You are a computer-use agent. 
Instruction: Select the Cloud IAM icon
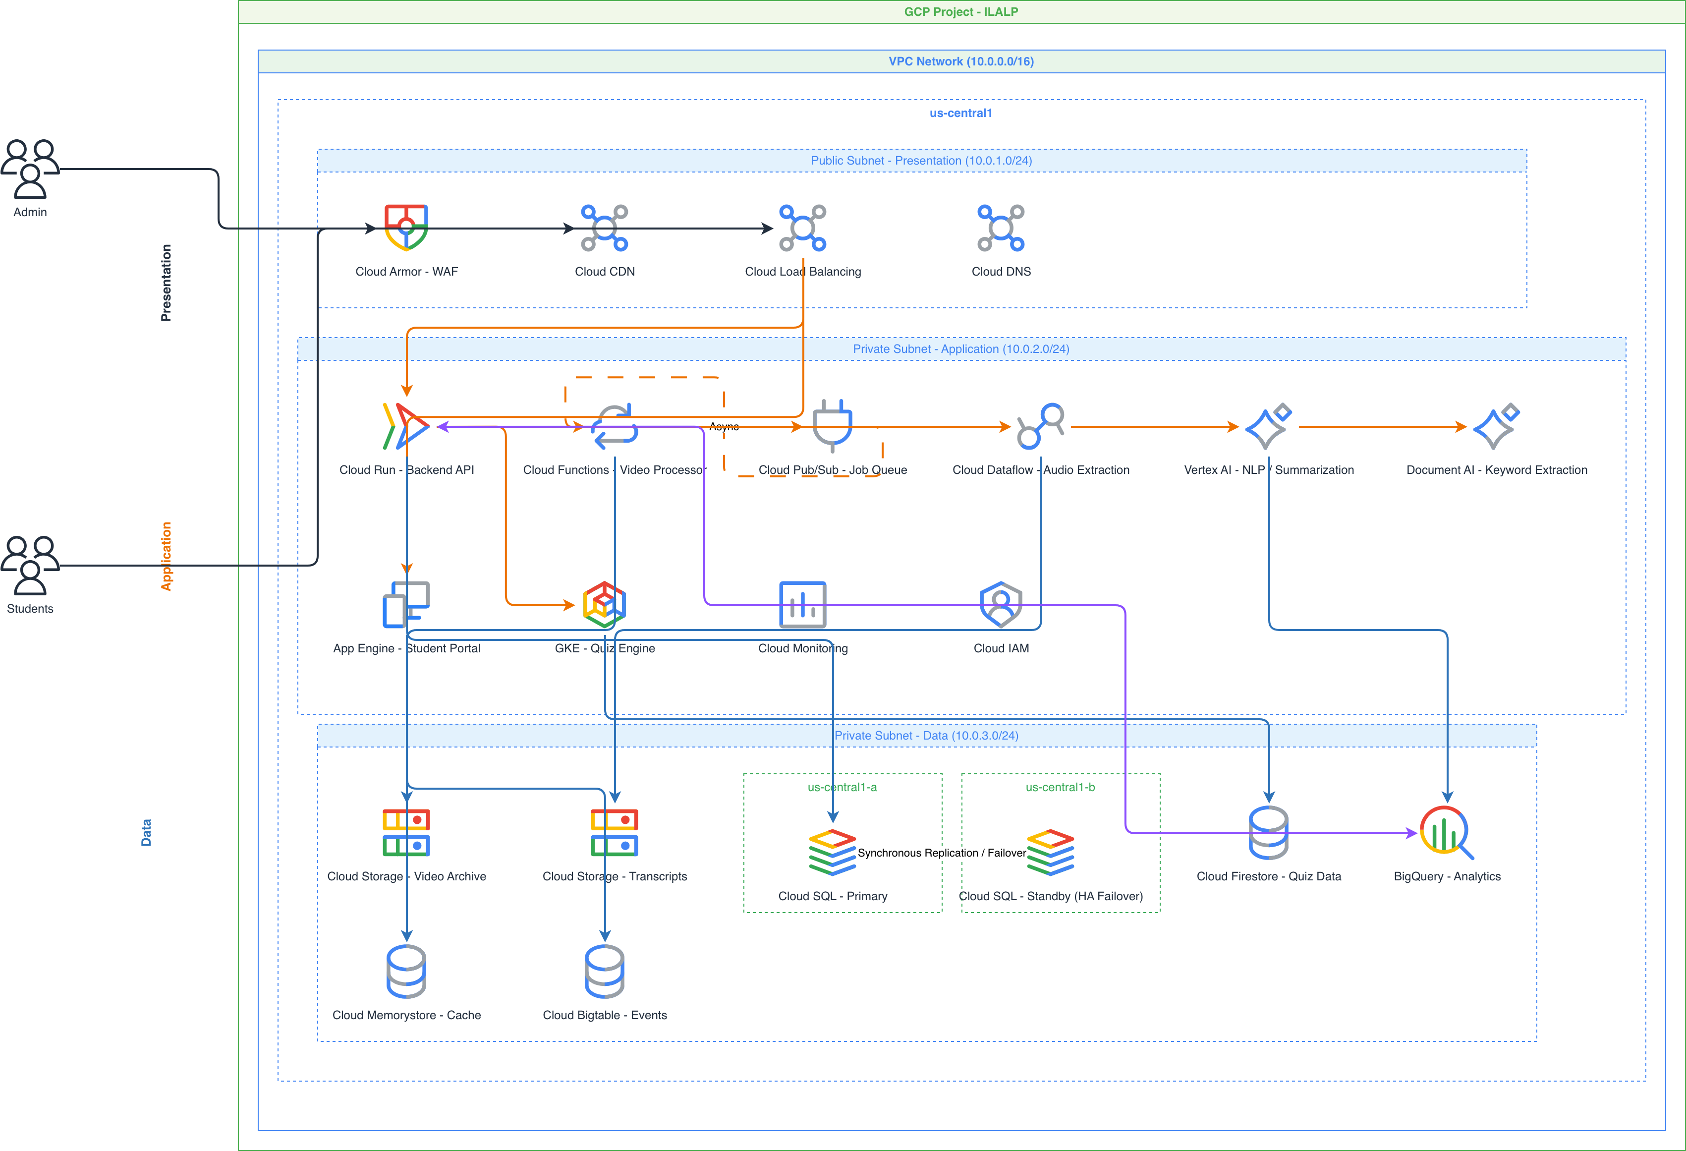(1001, 605)
